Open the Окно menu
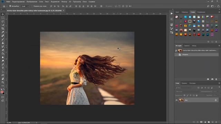This screenshot has height=124, width=221. click(x=85, y=2)
